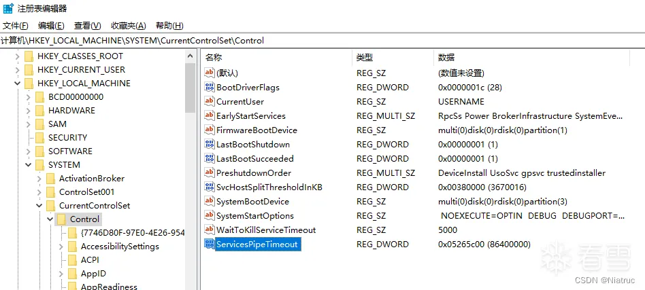Viewport: 645px width, 290px height.
Task: Select the SystemStartOptions value name
Action: pos(255,216)
